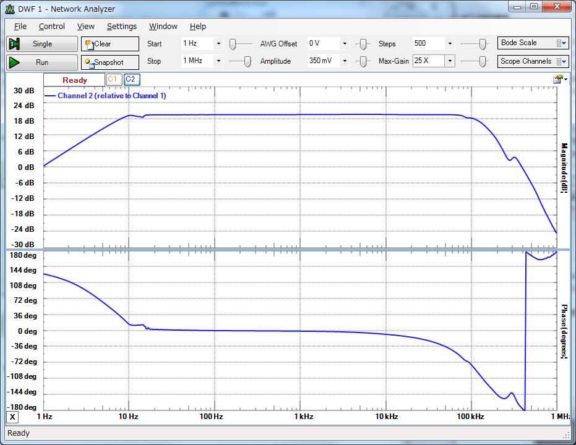The image size is (576, 445).
Task: Expand the Start frequency dropdown
Action: pos(218,44)
